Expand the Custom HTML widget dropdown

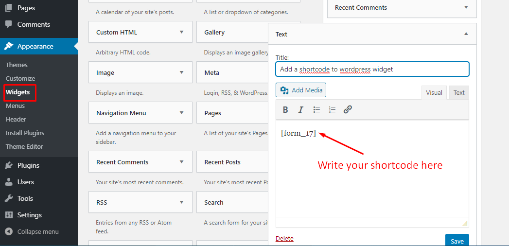pos(181,32)
